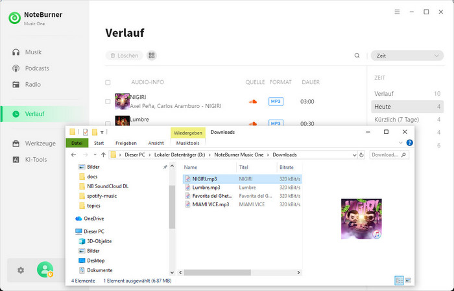Switch to grid view in Verlauf
Screen dimensions: 454x291
coord(151,56)
